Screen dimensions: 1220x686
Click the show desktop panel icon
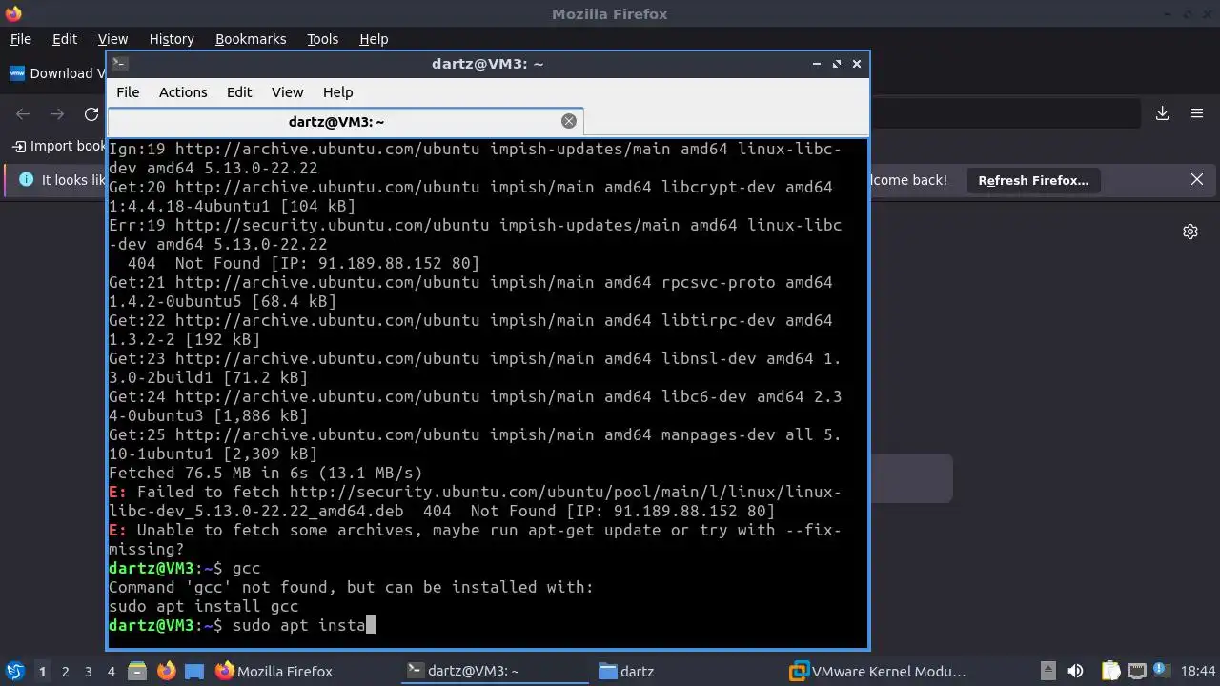[x=194, y=671]
